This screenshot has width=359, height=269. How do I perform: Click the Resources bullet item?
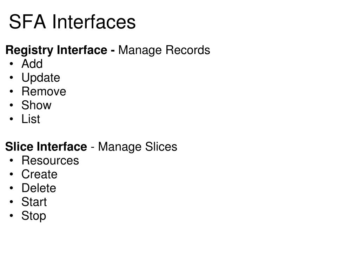[50, 160]
